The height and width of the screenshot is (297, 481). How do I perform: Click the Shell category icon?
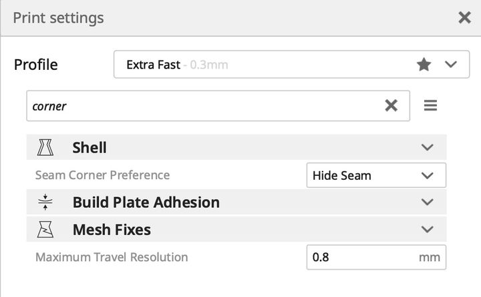coord(46,147)
